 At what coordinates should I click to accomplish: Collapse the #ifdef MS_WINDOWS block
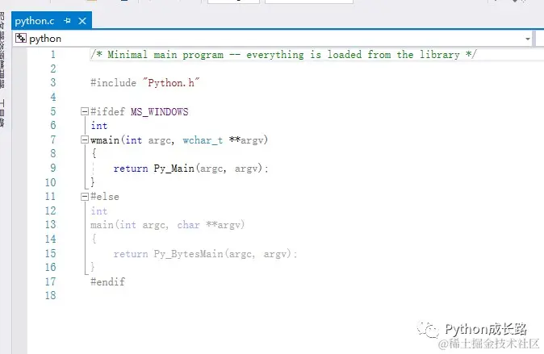tap(85, 111)
